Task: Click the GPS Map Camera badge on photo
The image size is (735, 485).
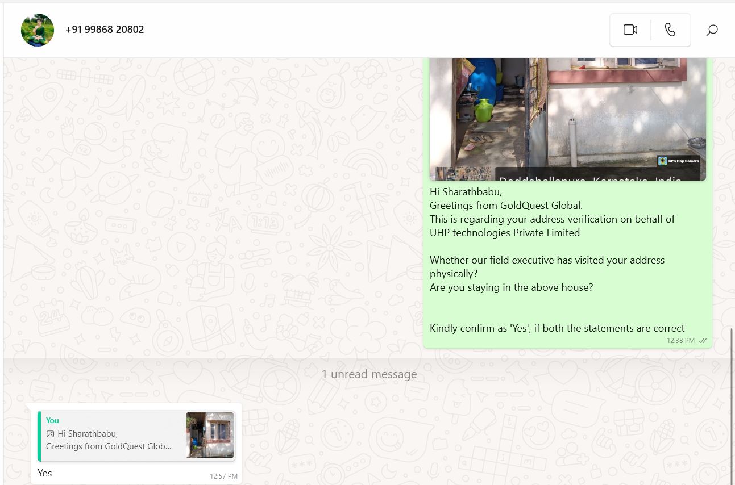Action: coord(679,161)
